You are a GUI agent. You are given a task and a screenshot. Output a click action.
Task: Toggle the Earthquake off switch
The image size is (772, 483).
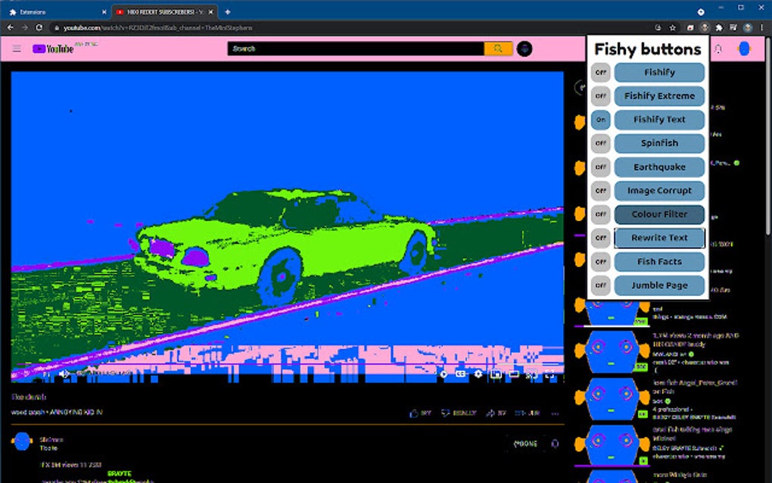pyautogui.click(x=601, y=167)
